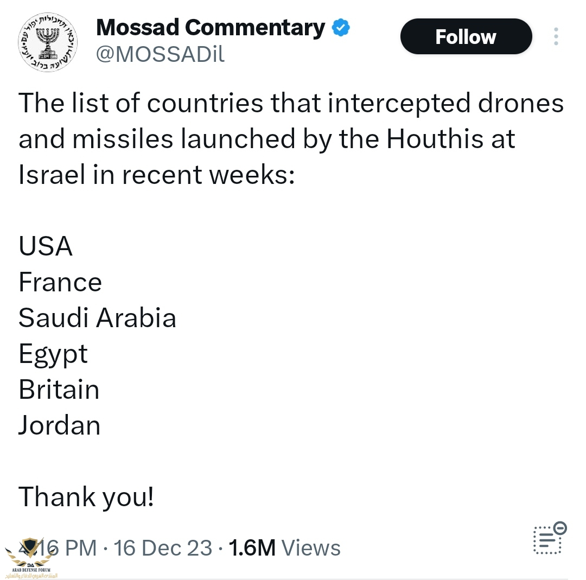Screen dimensions: 586x580
Task: Click the word USA in the list
Action: click(46, 246)
